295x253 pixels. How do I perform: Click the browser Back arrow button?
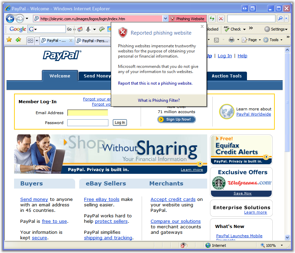click(10, 19)
